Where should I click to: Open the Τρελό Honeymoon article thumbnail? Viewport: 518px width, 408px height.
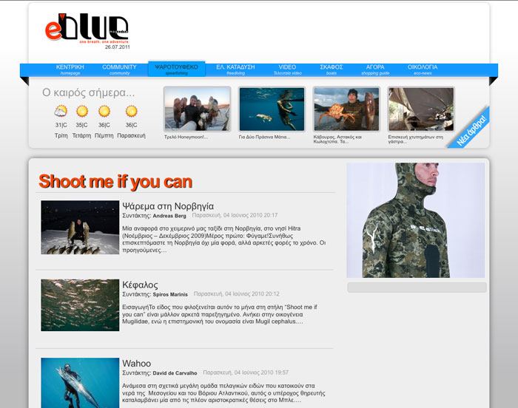coord(197,109)
